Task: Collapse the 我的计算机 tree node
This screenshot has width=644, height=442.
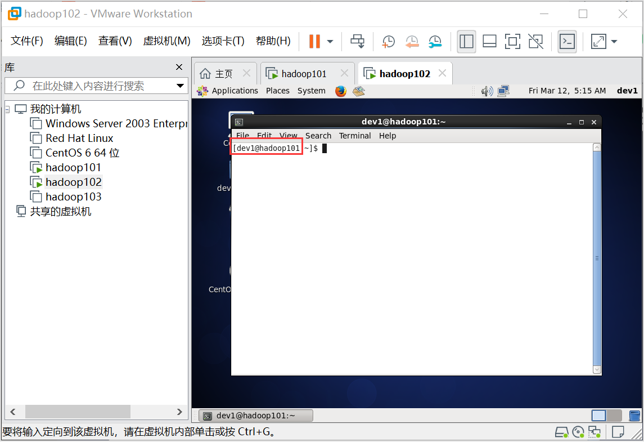Action: coord(7,109)
